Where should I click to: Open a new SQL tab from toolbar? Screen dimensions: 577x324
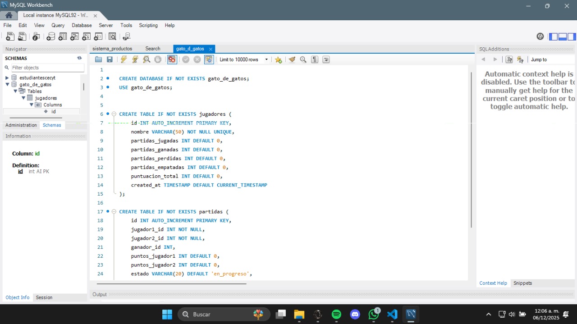point(9,37)
